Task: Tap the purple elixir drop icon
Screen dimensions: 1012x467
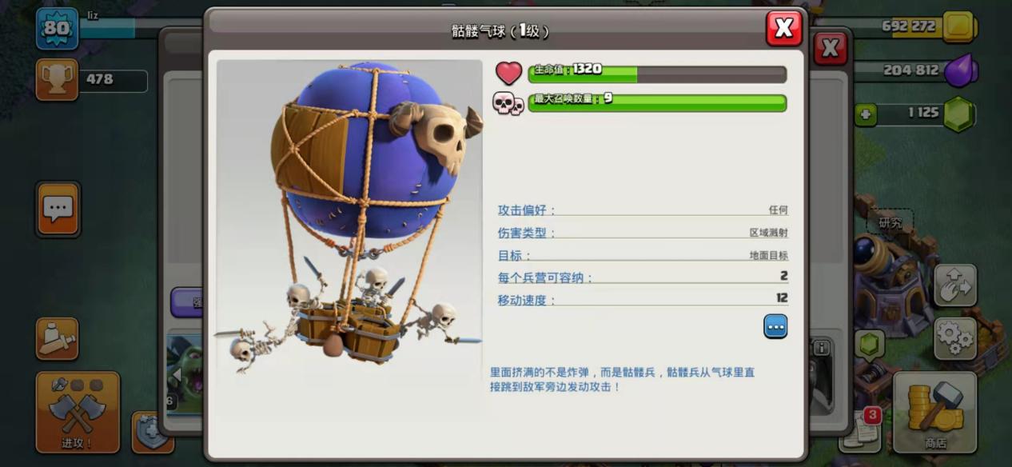Action: click(x=959, y=70)
